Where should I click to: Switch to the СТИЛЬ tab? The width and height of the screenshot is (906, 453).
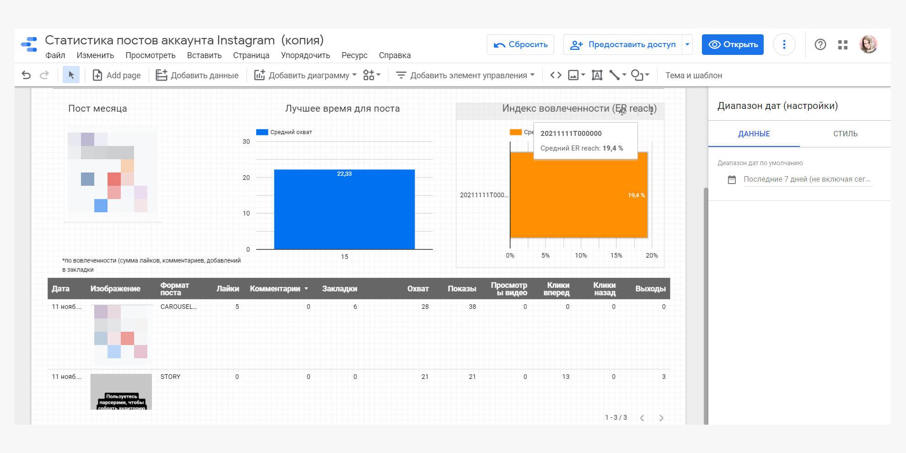[x=845, y=134]
